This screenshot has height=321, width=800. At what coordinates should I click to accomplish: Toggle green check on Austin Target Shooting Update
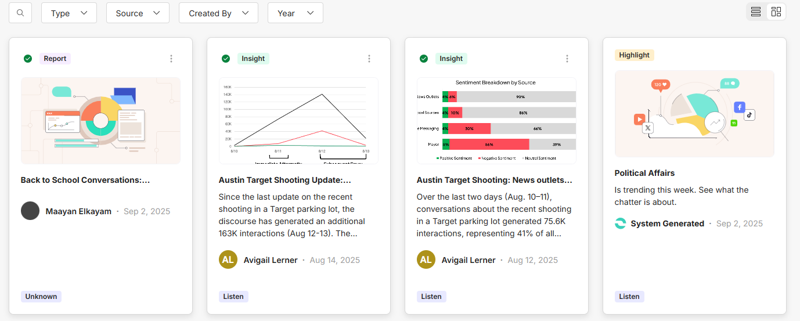tap(226, 59)
